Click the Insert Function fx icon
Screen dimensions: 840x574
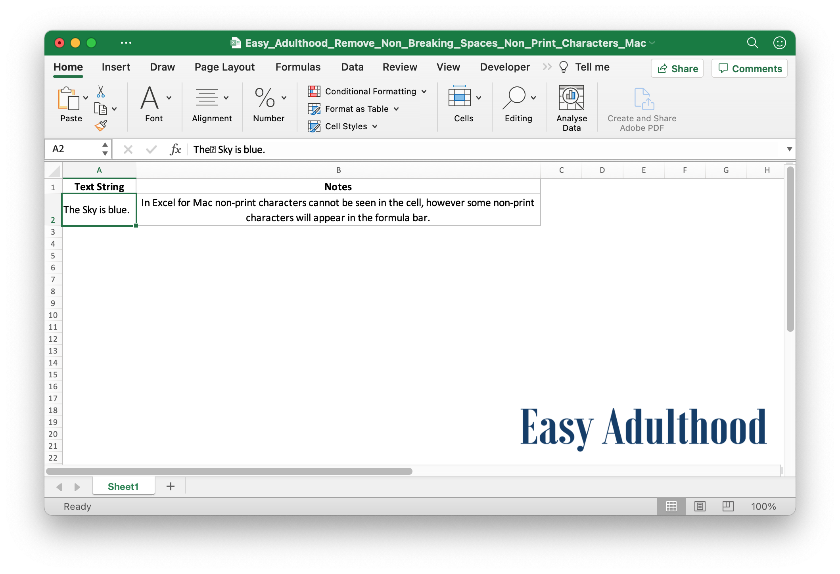pos(175,149)
